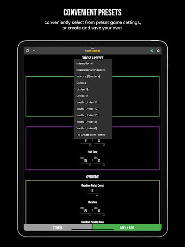The image size is (185, 247).
Task: Select Youth (Under-12) preset
Action: point(93,109)
